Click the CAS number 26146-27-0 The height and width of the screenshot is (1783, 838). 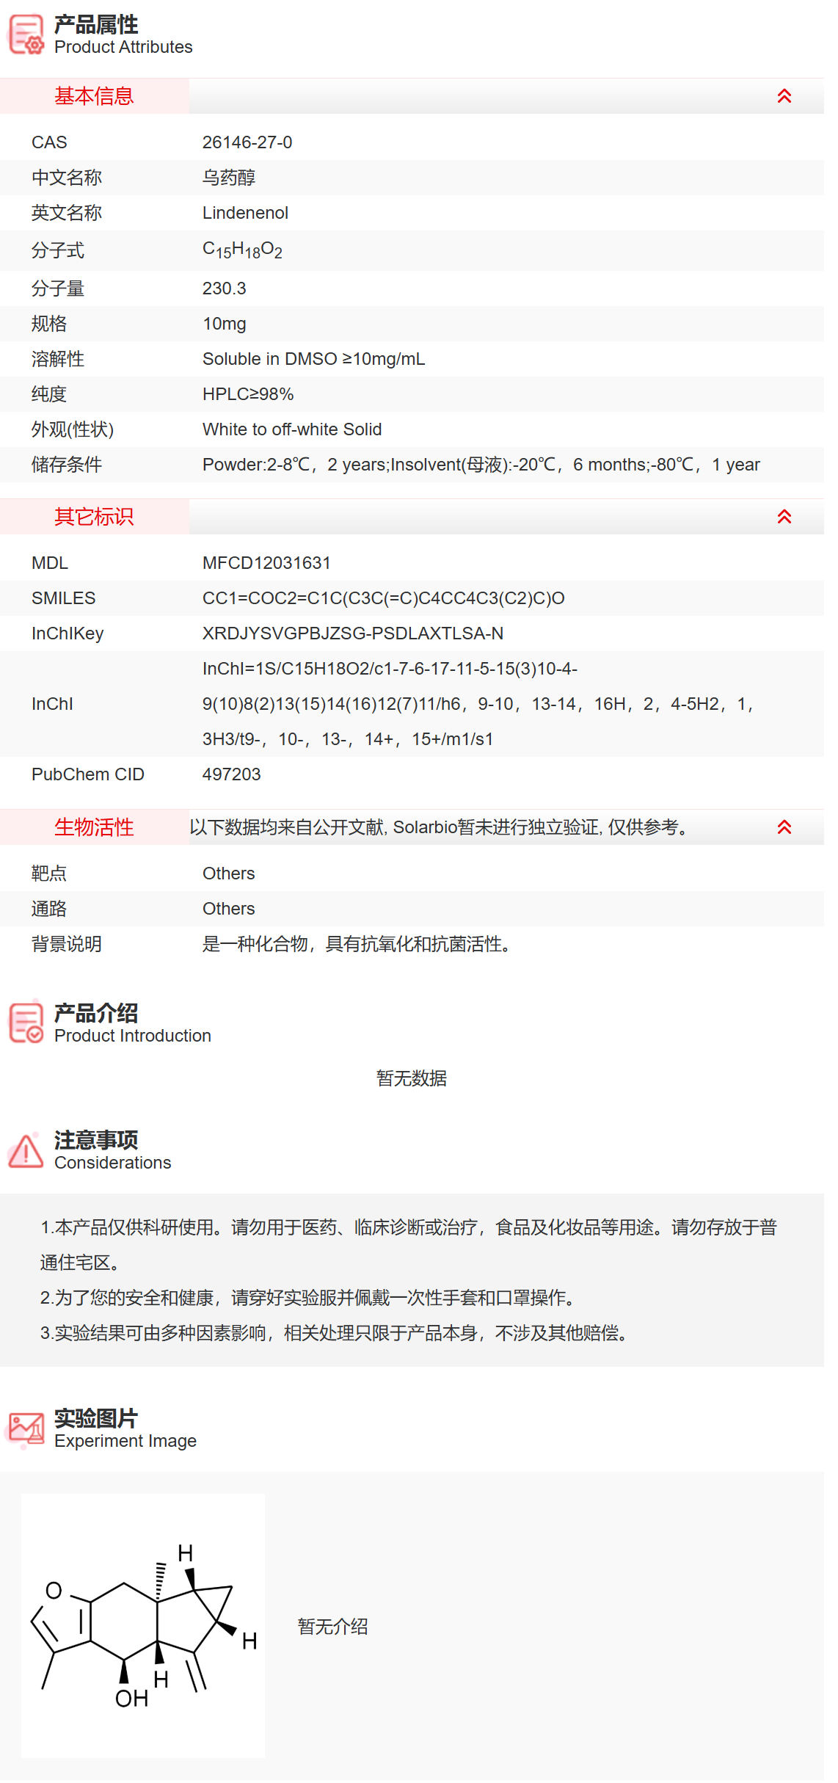click(x=247, y=142)
